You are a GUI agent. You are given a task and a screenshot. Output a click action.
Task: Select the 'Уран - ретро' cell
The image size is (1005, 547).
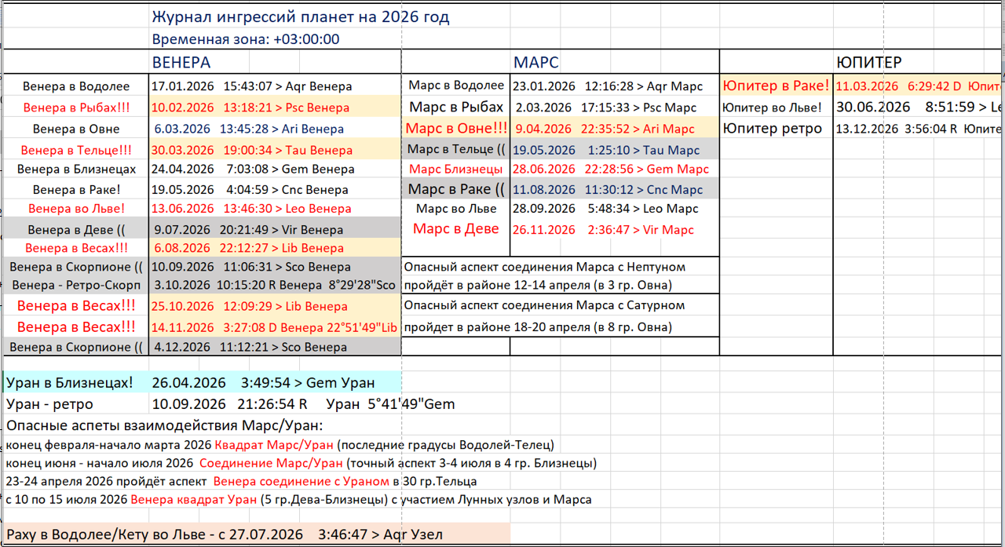(50, 405)
